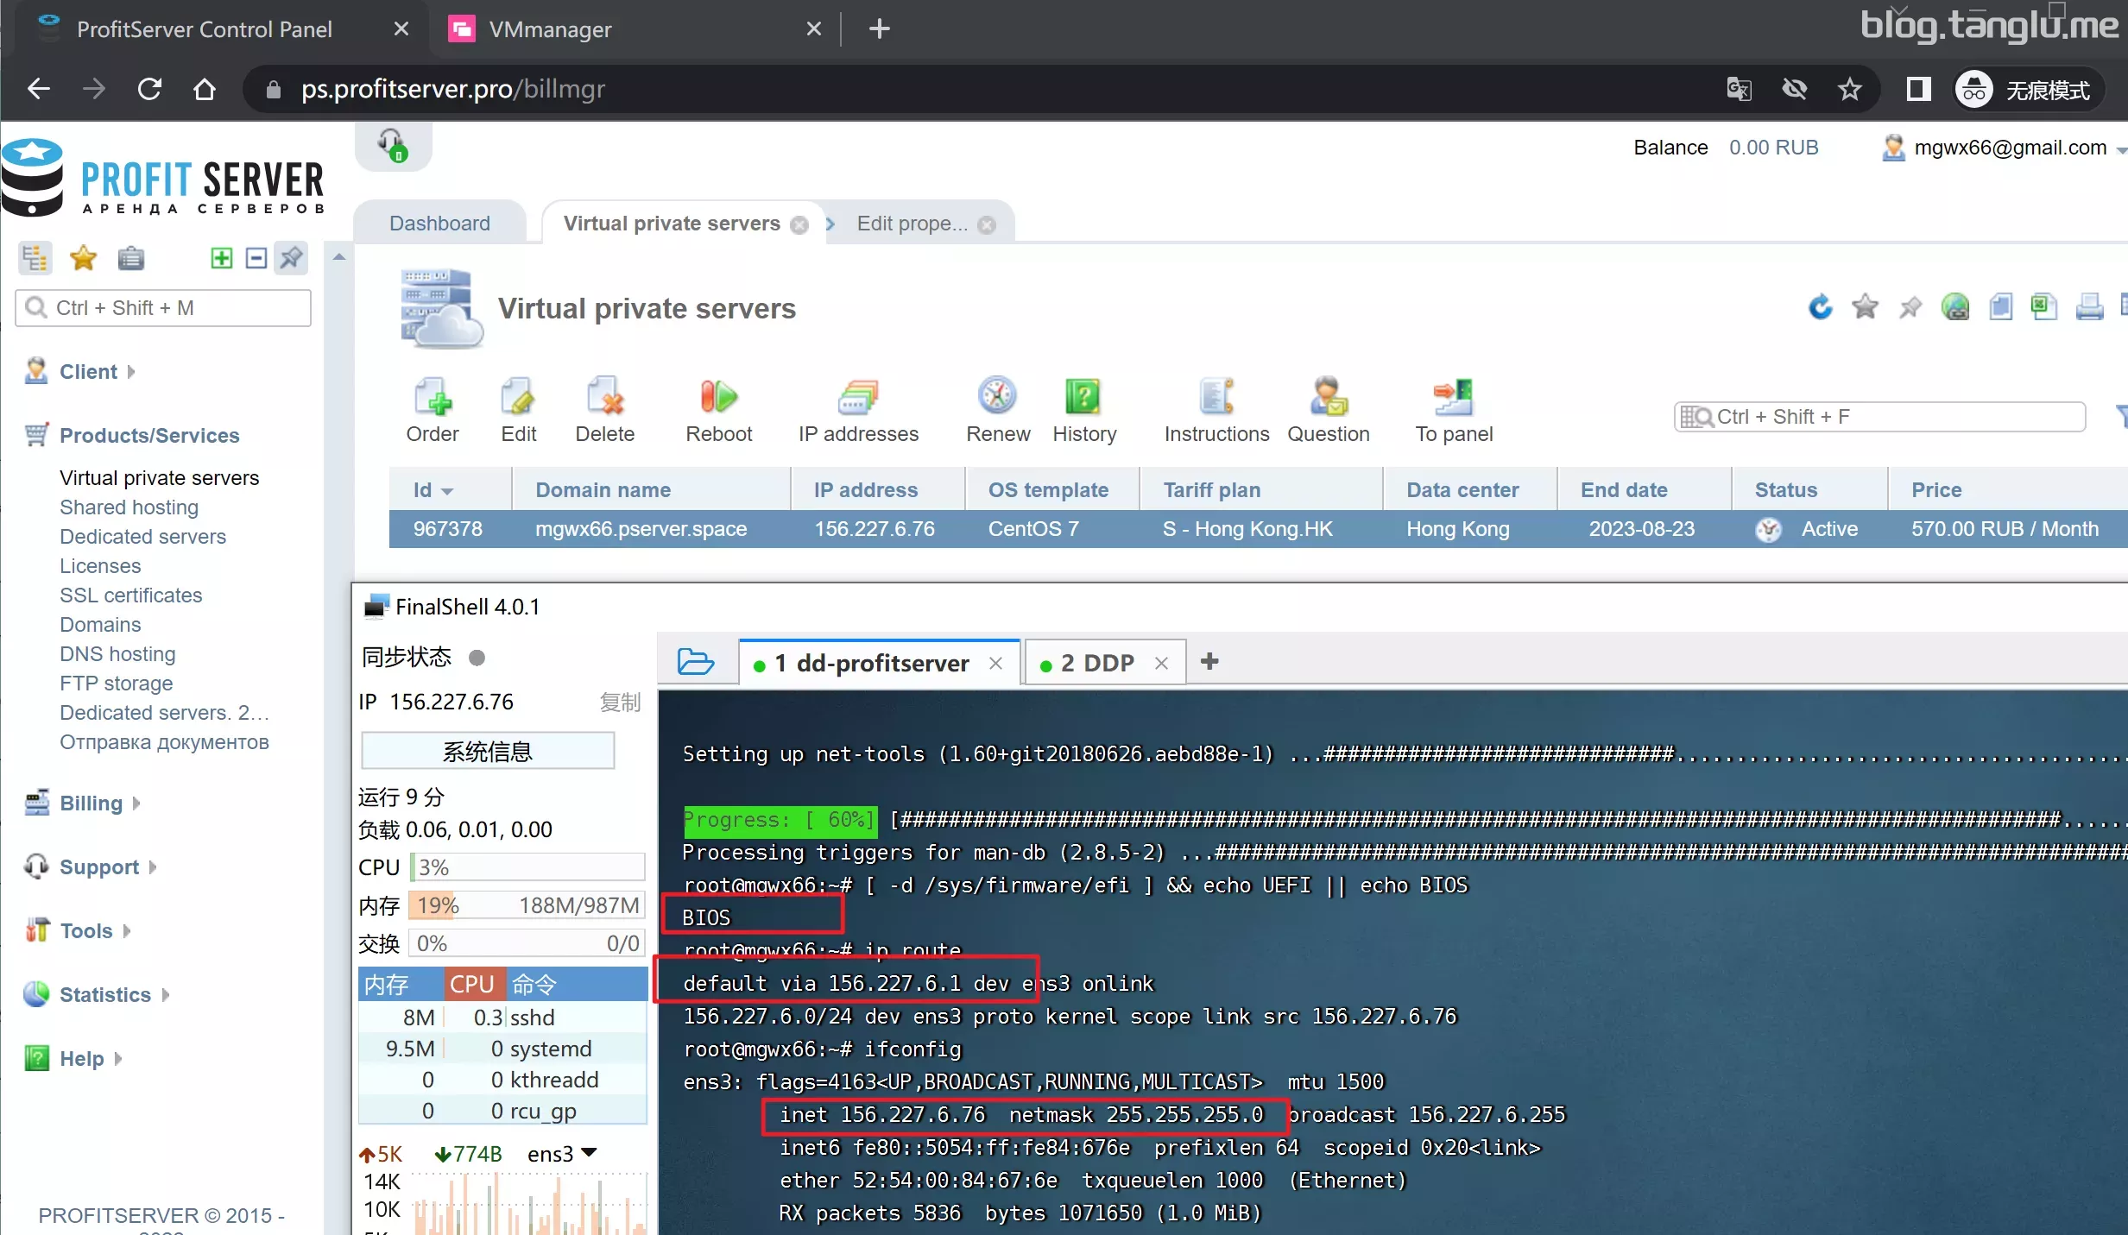Expand all menu sections plus icon
The width and height of the screenshot is (2128, 1235).
[x=221, y=257]
